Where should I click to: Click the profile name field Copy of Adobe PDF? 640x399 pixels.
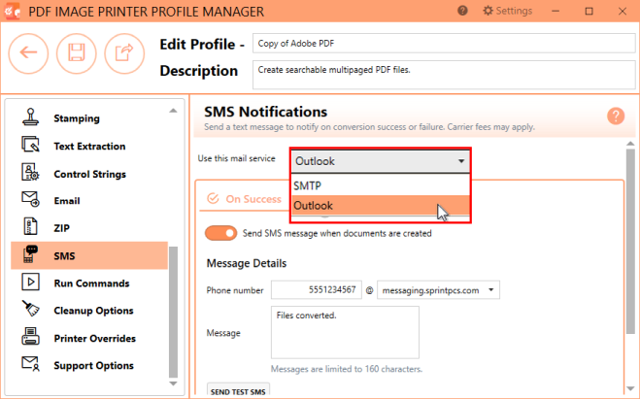coord(444,44)
